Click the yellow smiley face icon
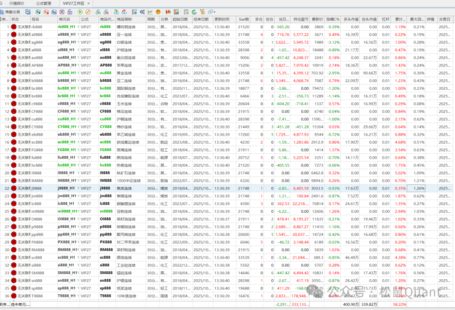The image size is (455, 310). tap(158, 12)
